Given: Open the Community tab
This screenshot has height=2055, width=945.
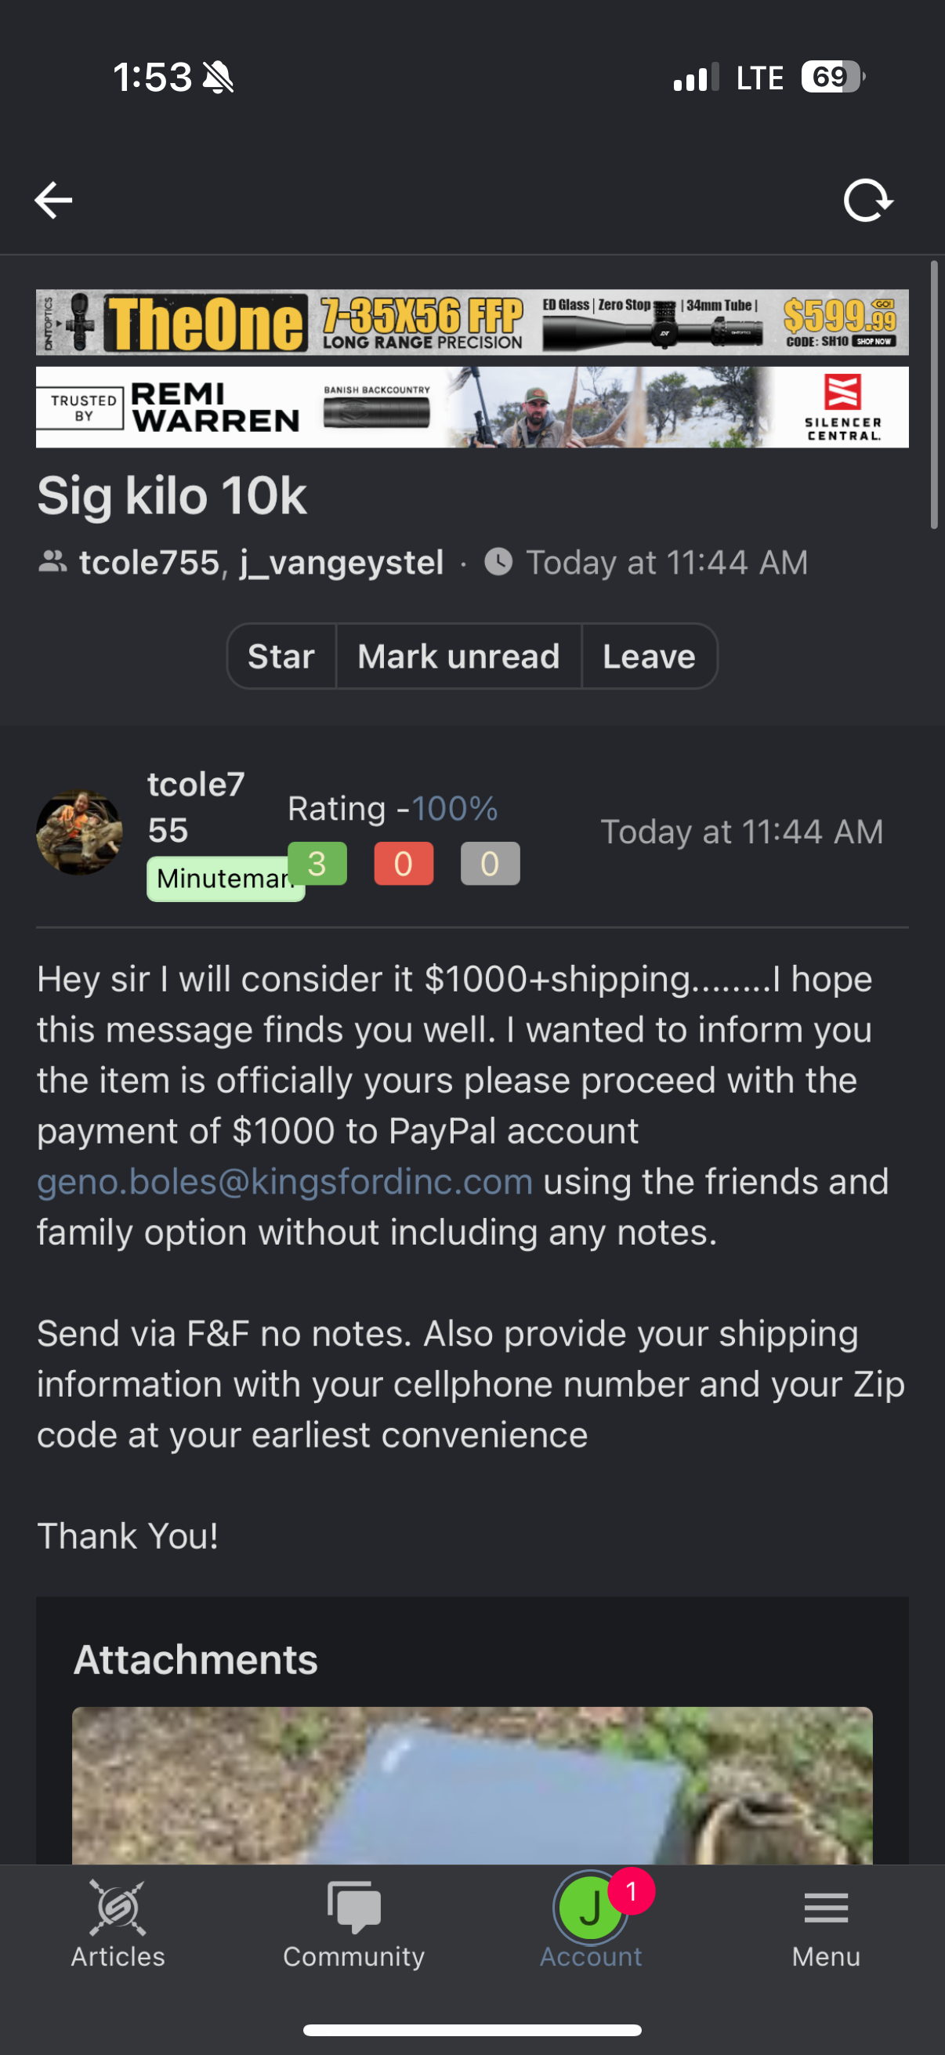Looking at the screenshot, I should (x=354, y=1923).
